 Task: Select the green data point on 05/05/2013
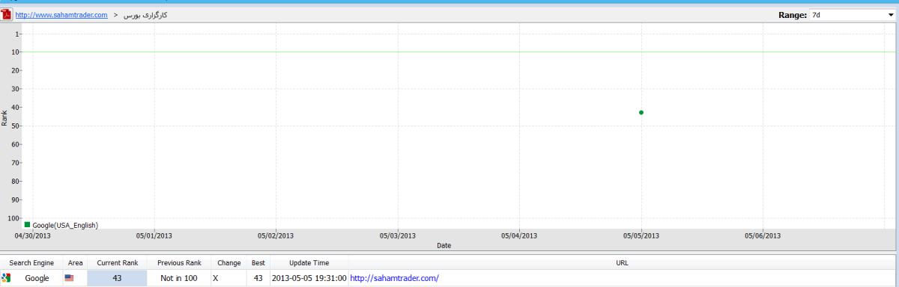pos(641,112)
